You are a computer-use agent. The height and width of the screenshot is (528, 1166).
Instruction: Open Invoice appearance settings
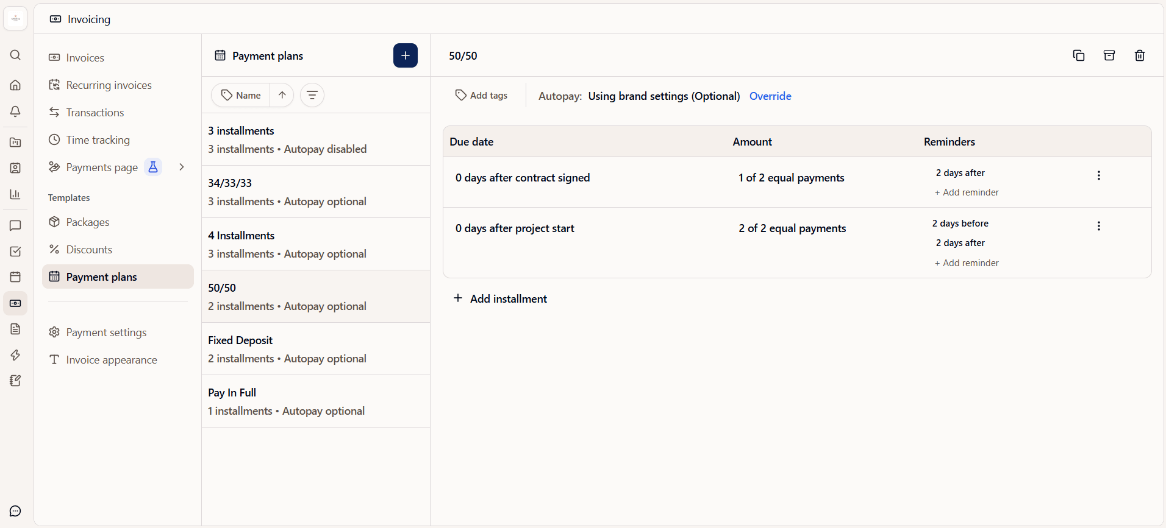pos(118,360)
